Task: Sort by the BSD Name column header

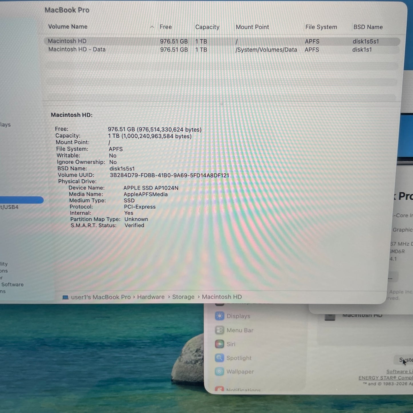Action: 368,27
